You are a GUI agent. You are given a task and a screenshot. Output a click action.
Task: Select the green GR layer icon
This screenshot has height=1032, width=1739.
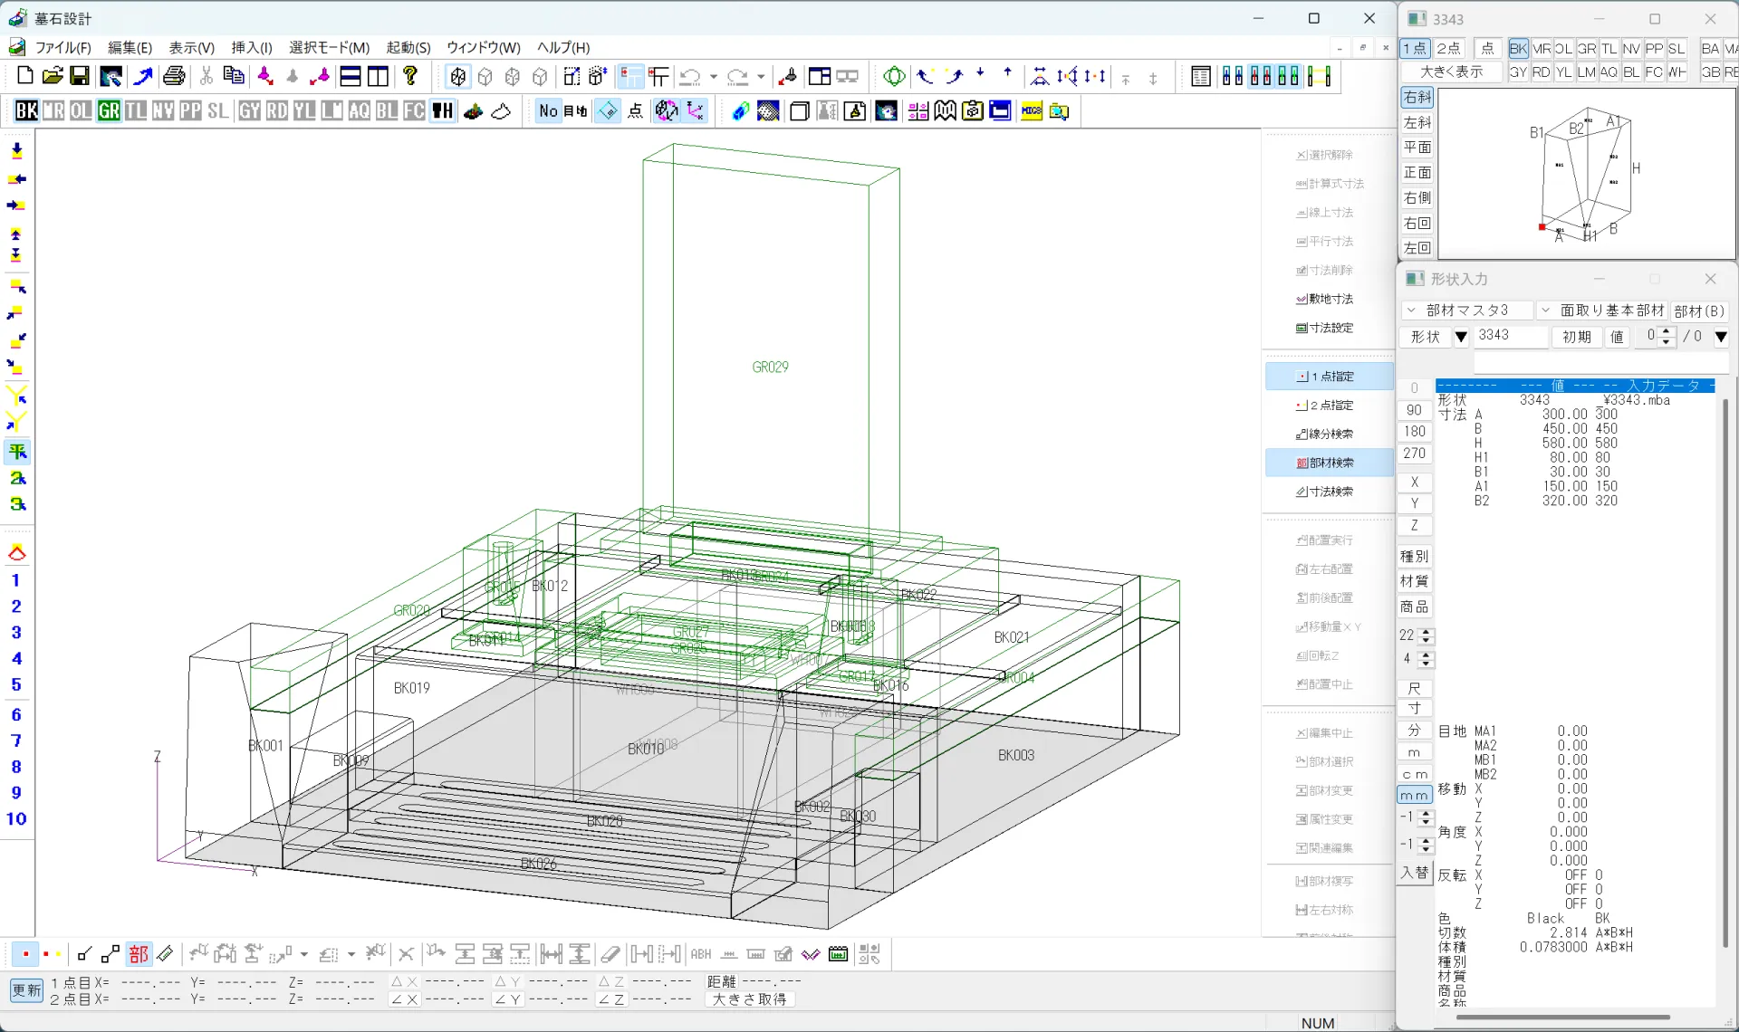tap(109, 110)
